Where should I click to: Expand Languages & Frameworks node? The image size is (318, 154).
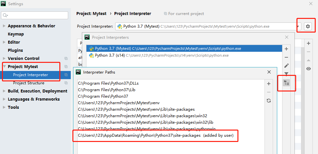click(x=4, y=99)
